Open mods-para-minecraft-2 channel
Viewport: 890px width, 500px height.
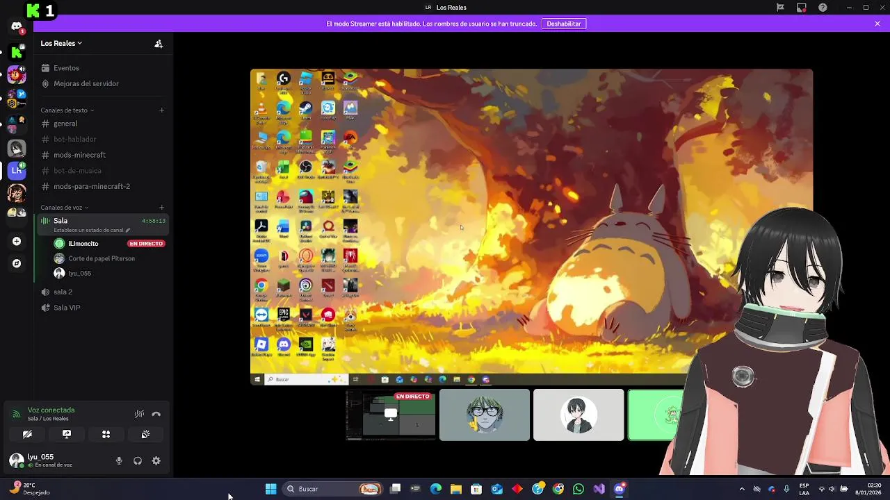point(103,186)
